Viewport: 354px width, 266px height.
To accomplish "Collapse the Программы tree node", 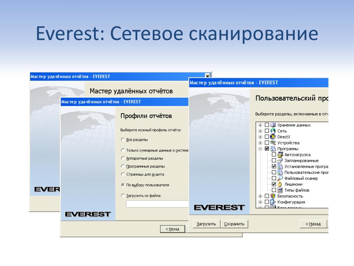I will pos(260,149).
